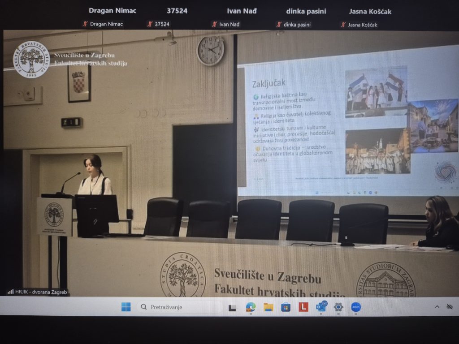Open Task View from the taskbar
Screen dimensions: 459x344
click(232, 307)
